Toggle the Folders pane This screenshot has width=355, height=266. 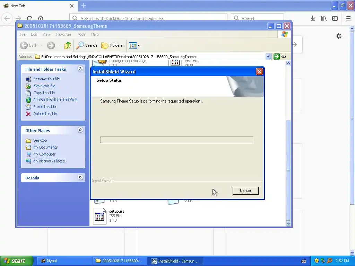(112, 45)
